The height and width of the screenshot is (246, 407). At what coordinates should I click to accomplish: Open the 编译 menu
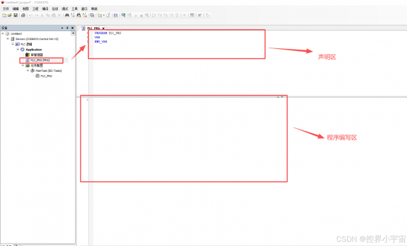click(45, 9)
